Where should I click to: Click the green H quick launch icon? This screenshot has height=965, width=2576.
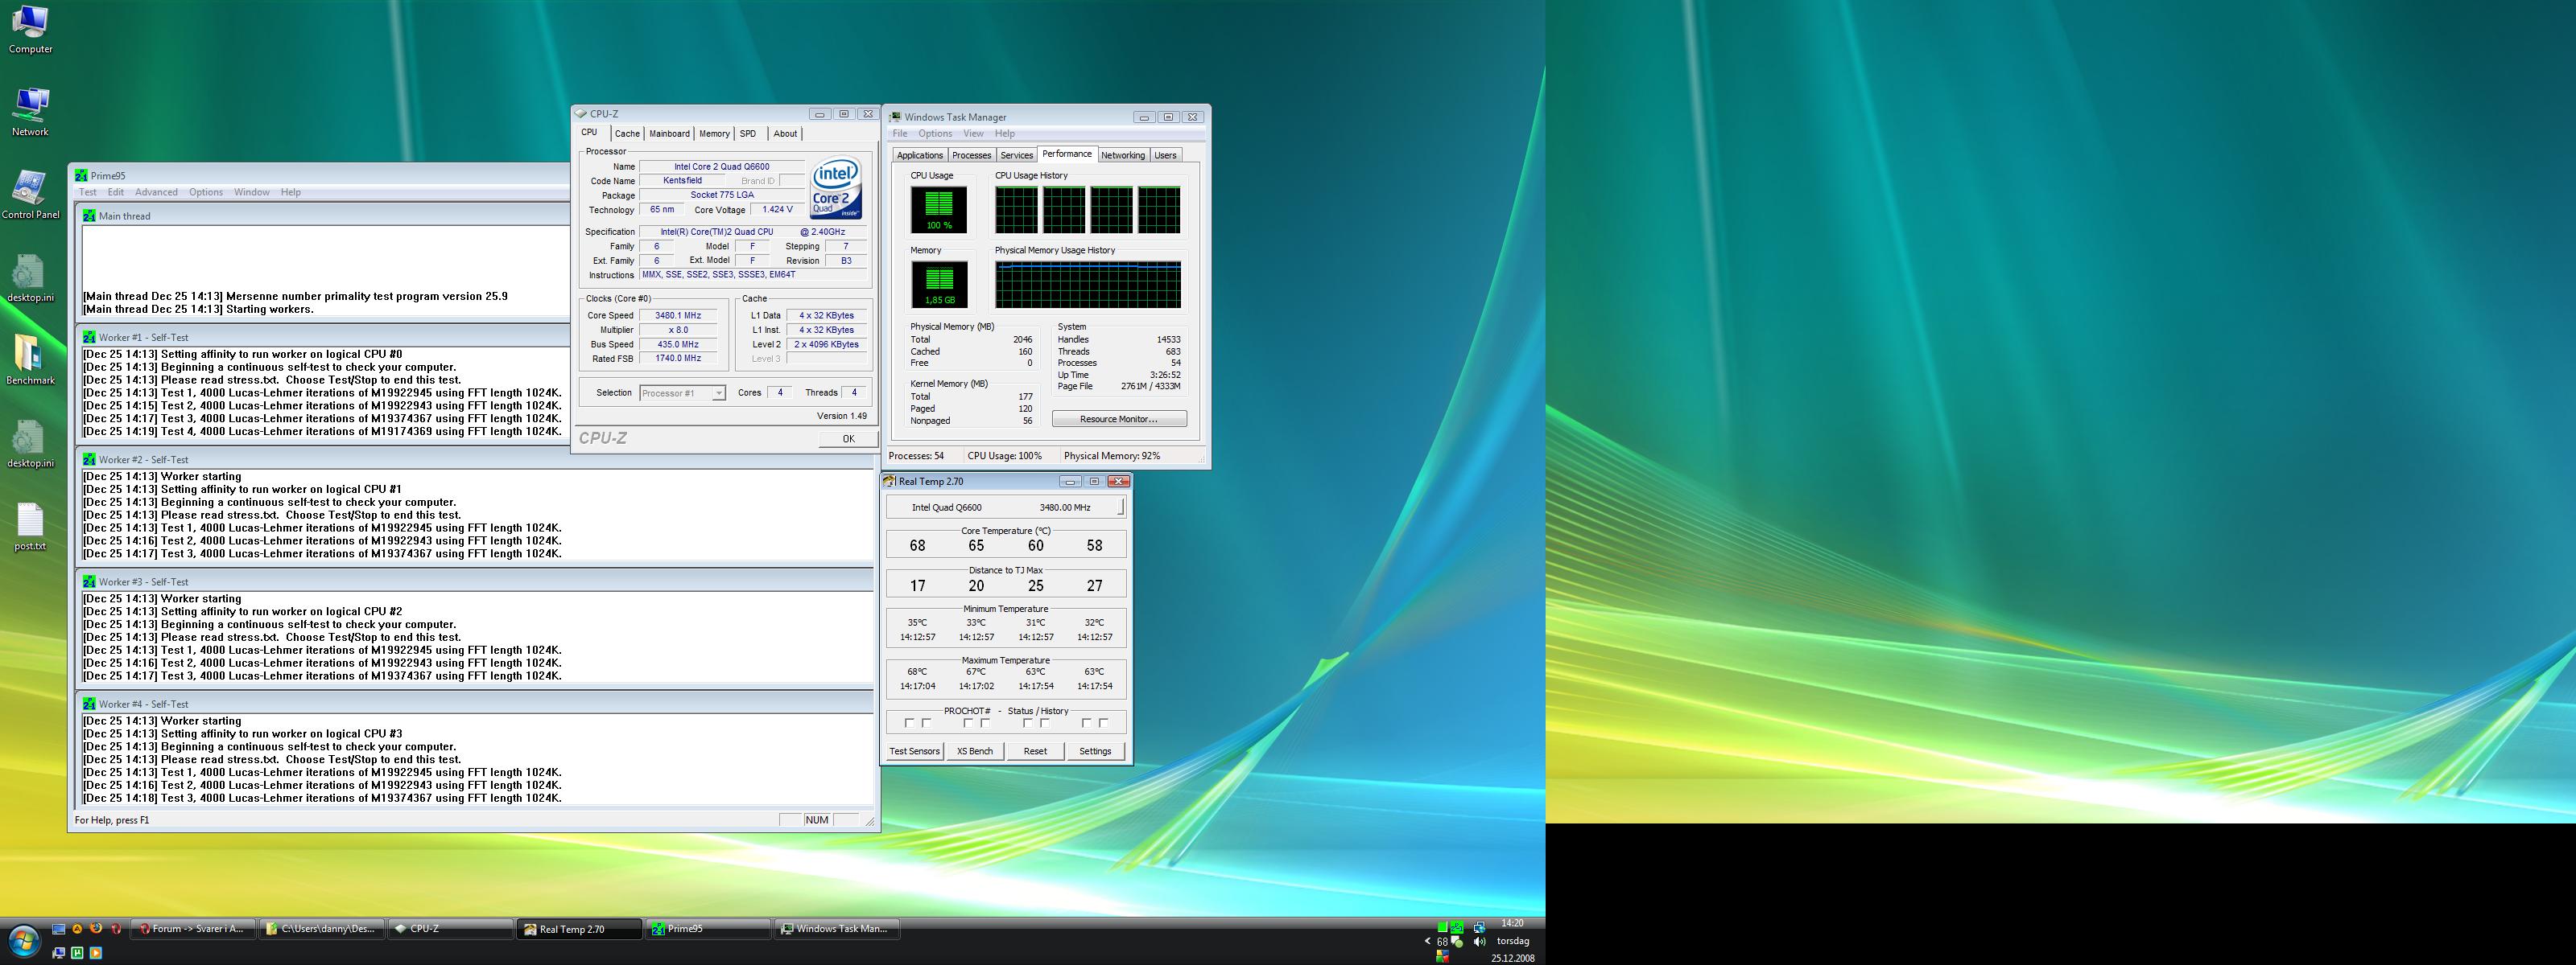pyautogui.click(x=77, y=953)
